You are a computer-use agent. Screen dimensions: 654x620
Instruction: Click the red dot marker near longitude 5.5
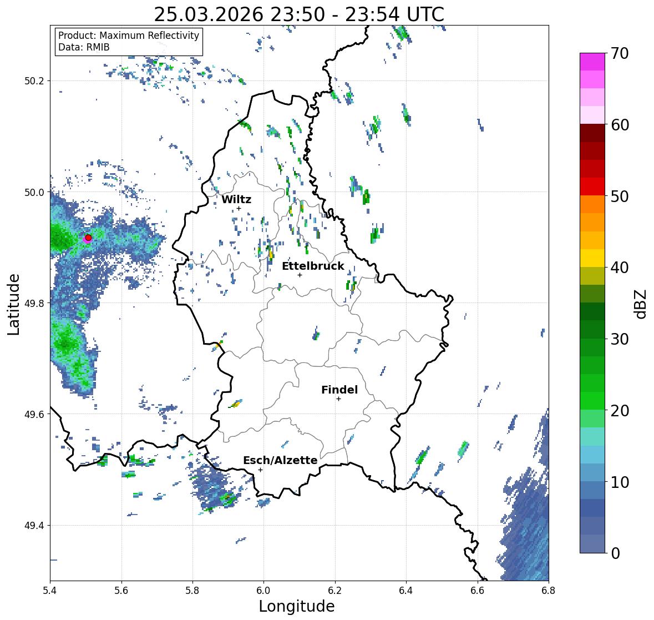click(88, 238)
